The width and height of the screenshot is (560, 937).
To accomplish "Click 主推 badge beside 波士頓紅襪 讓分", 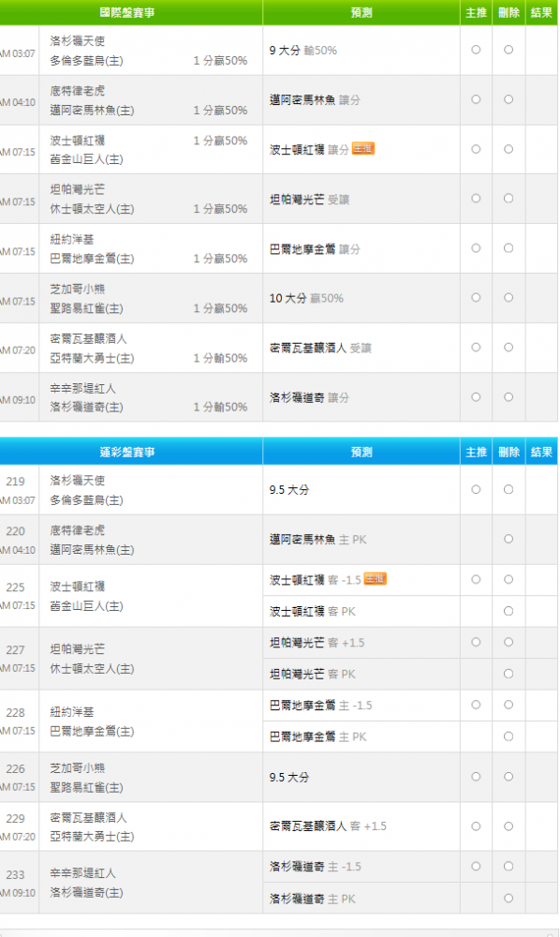I will point(363,148).
